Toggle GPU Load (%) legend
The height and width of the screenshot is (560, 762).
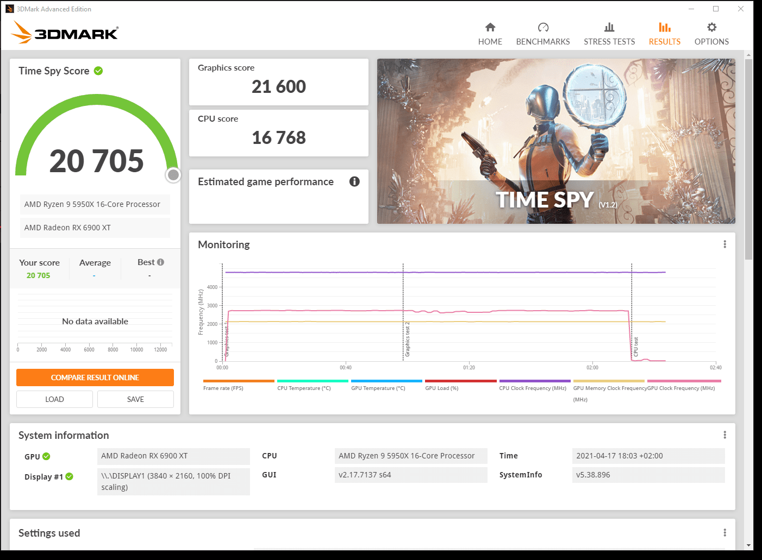pyautogui.click(x=460, y=385)
